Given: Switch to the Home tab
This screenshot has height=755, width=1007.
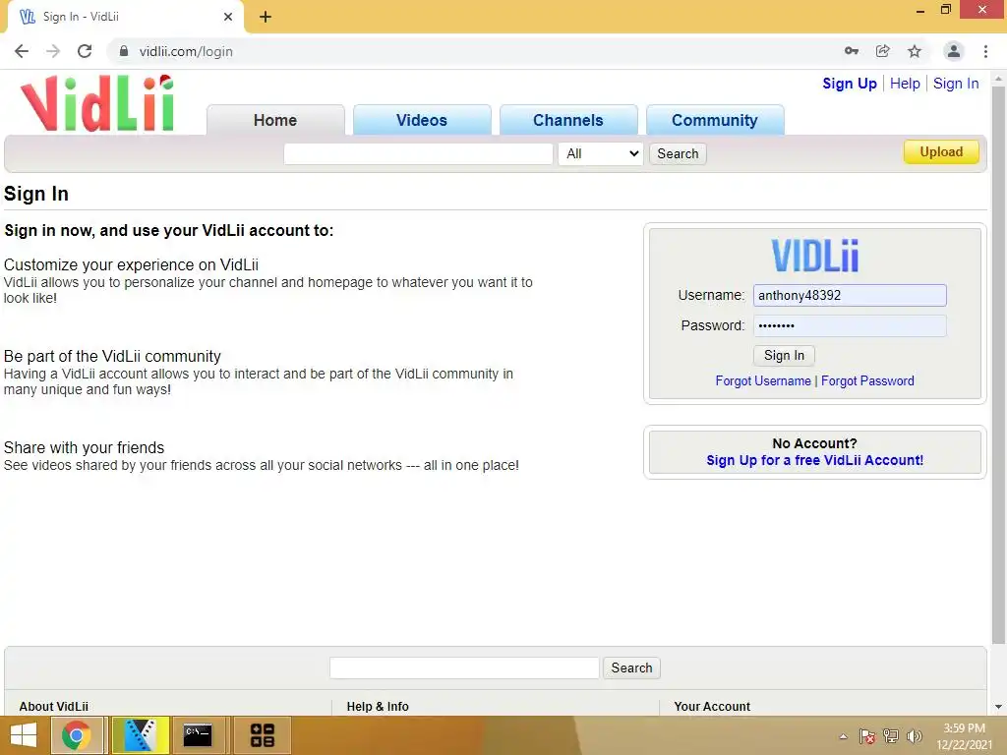Looking at the screenshot, I should (x=275, y=120).
